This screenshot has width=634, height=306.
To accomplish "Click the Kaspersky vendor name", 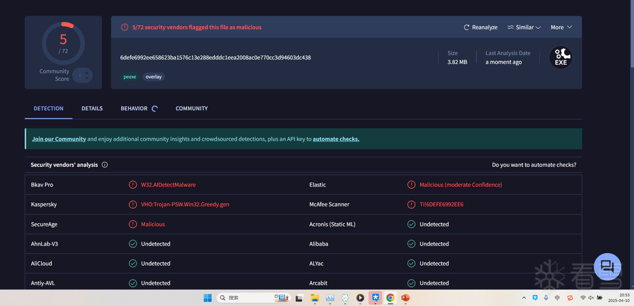I will tap(44, 204).
